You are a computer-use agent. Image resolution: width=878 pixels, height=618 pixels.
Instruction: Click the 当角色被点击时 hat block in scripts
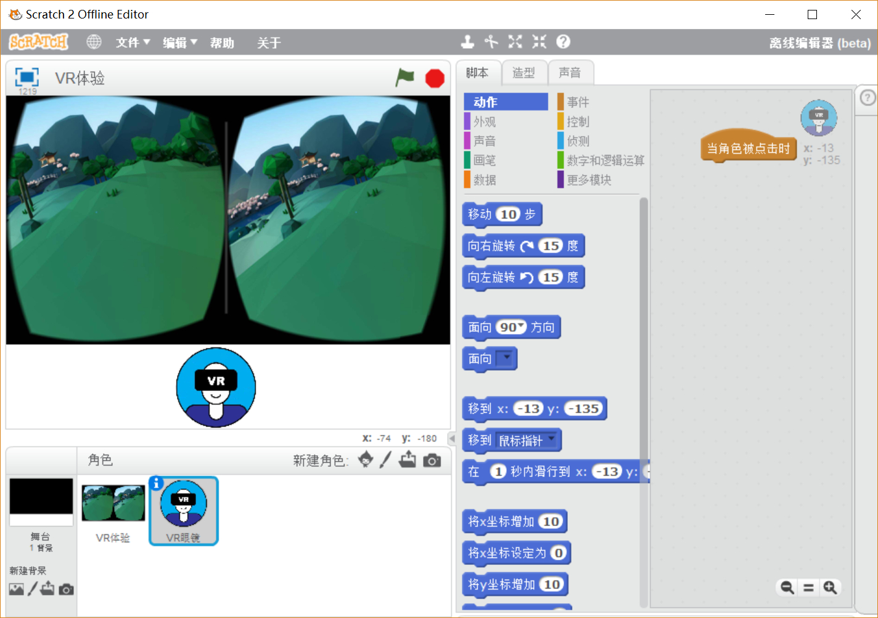click(749, 147)
